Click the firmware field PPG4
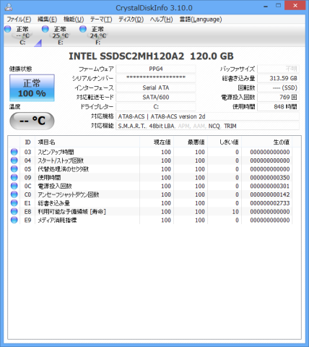The width and height of the screenshot is (309, 347). click(x=156, y=69)
